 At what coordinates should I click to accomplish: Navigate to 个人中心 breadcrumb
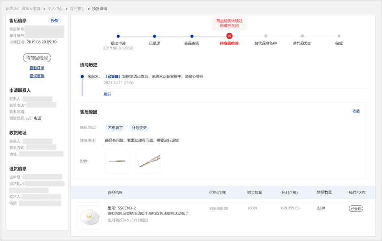55,8
